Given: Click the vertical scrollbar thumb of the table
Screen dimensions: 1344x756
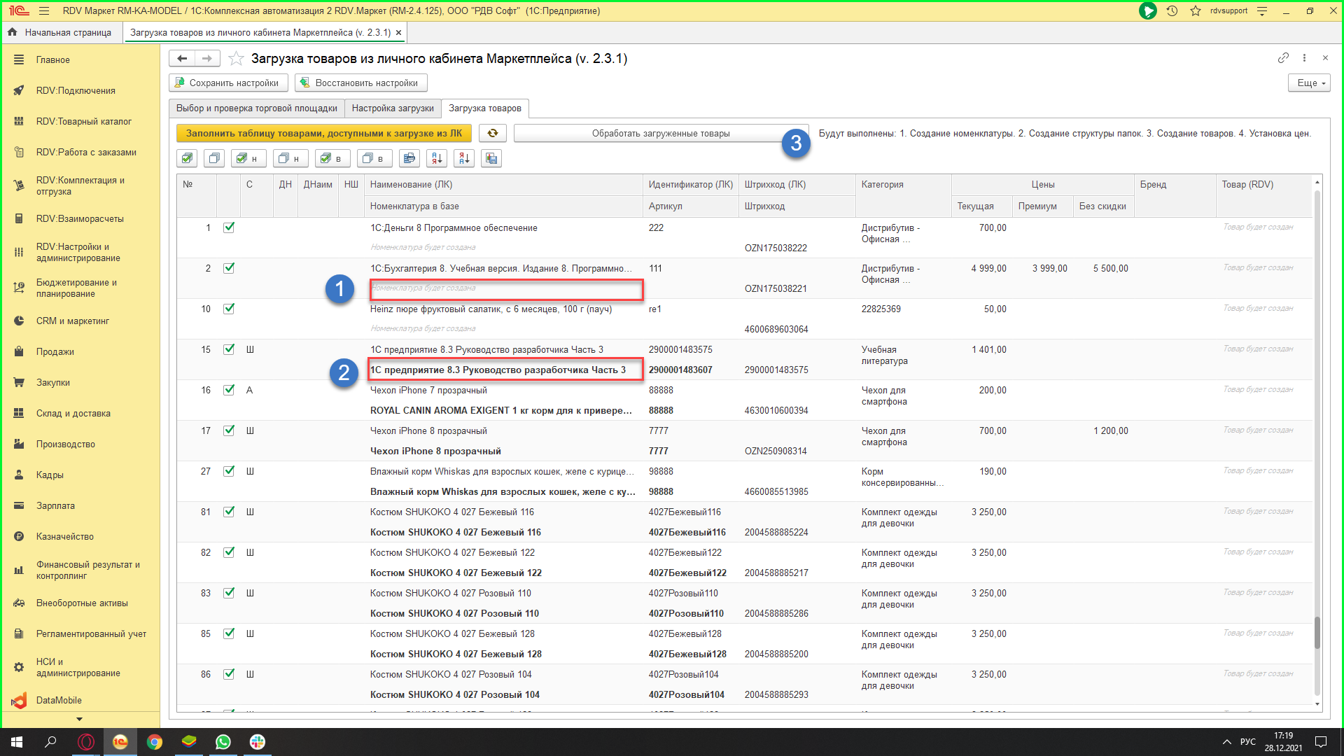Looking at the screenshot, I should 1317,631.
